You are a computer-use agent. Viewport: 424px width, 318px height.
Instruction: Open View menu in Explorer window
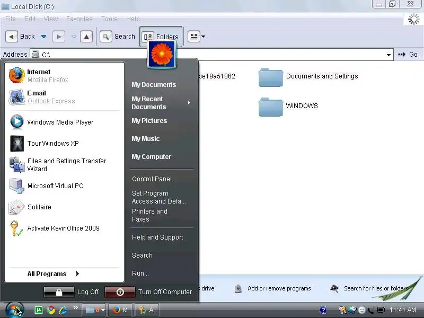click(50, 19)
